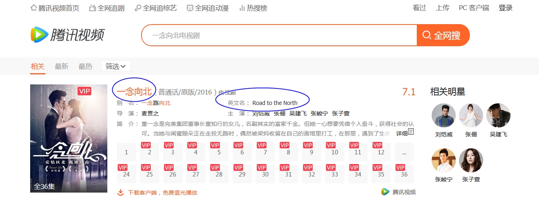Image resolution: width=539 pixels, height=199 pixels.
Task: Play VIP episode 33
Action: 335,174
